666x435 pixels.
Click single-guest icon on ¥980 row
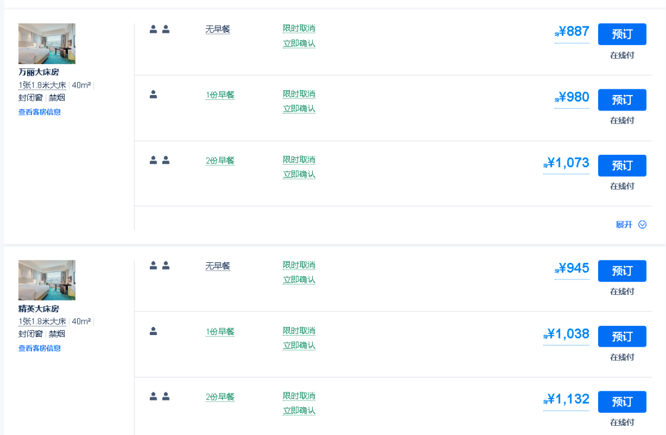click(x=154, y=94)
